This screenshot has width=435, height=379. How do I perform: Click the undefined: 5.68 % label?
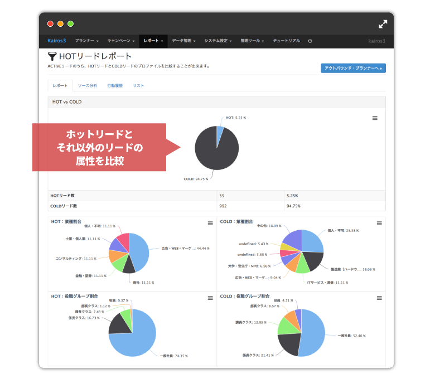(253, 255)
